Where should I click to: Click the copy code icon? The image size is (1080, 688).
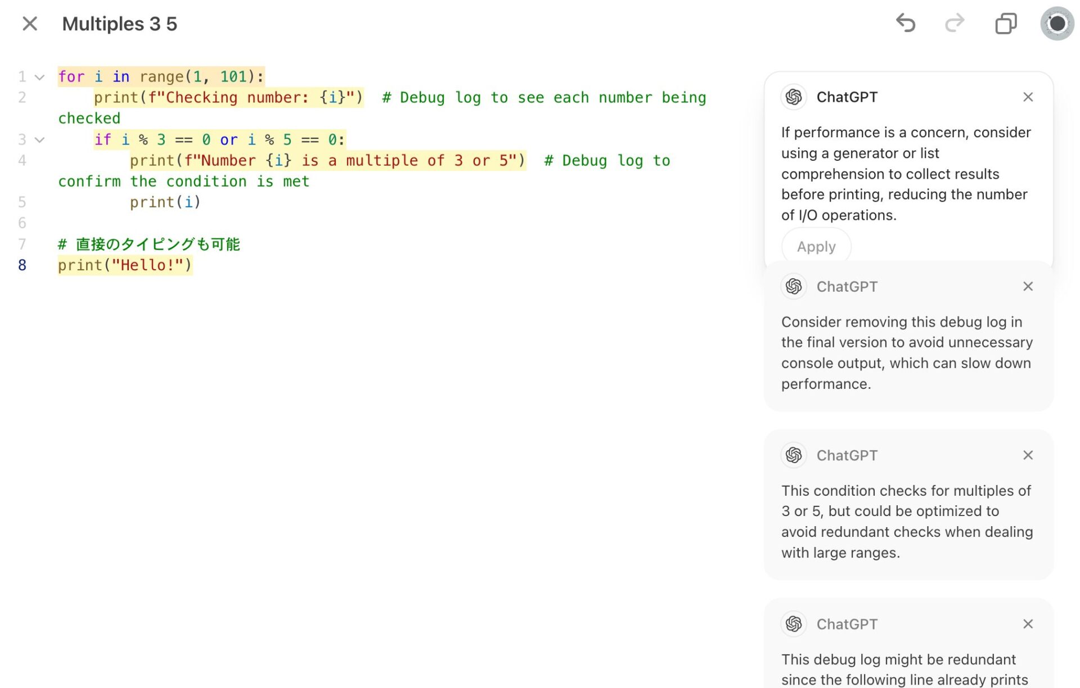1006,24
